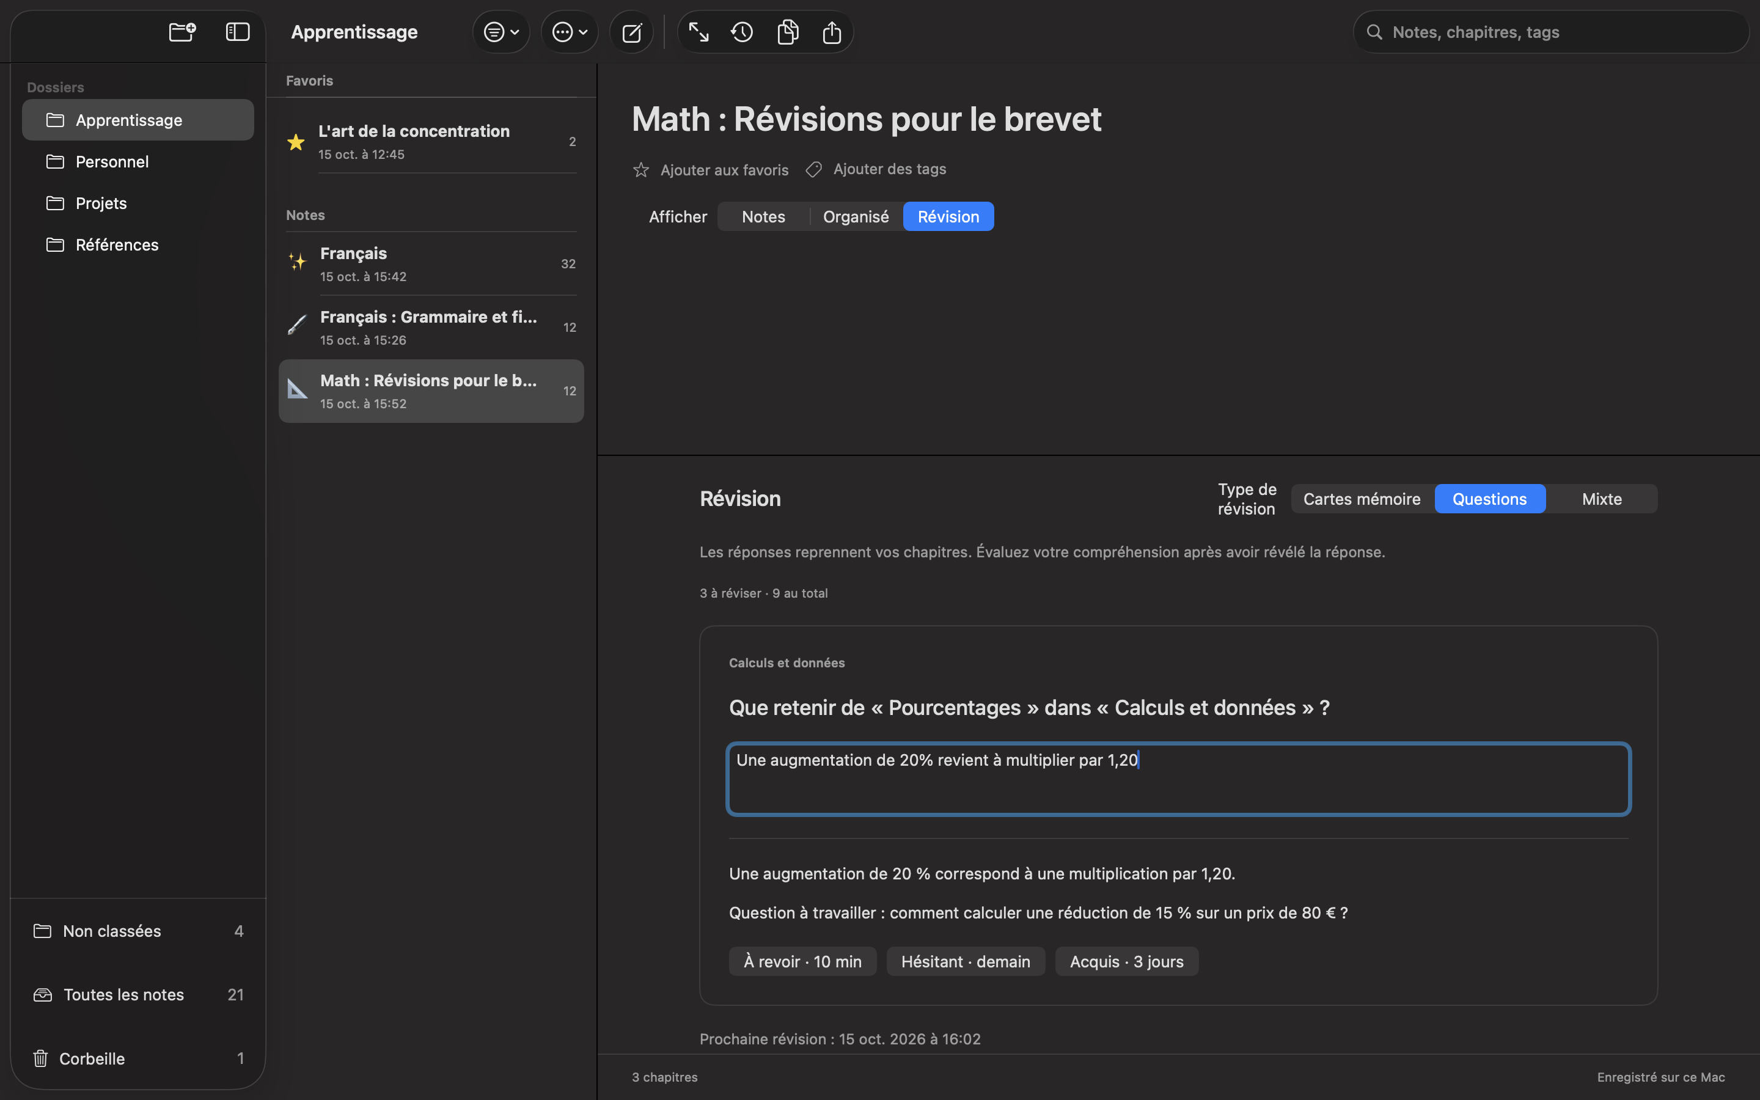1760x1100 pixels.
Task: Switch to the Notes view tab
Action: click(763, 217)
